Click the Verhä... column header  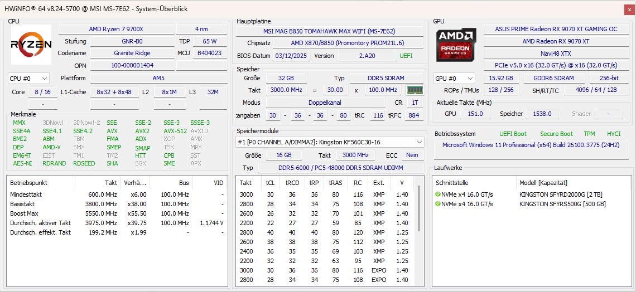(x=135, y=183)
